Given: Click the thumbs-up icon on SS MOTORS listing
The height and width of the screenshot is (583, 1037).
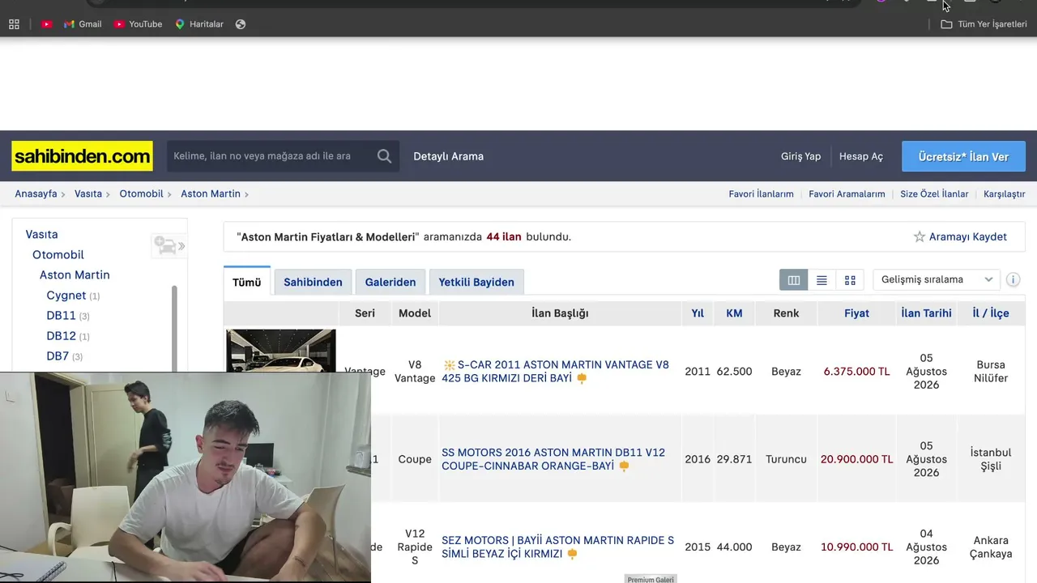Looking at the screenshot, I should click(624, 466).
